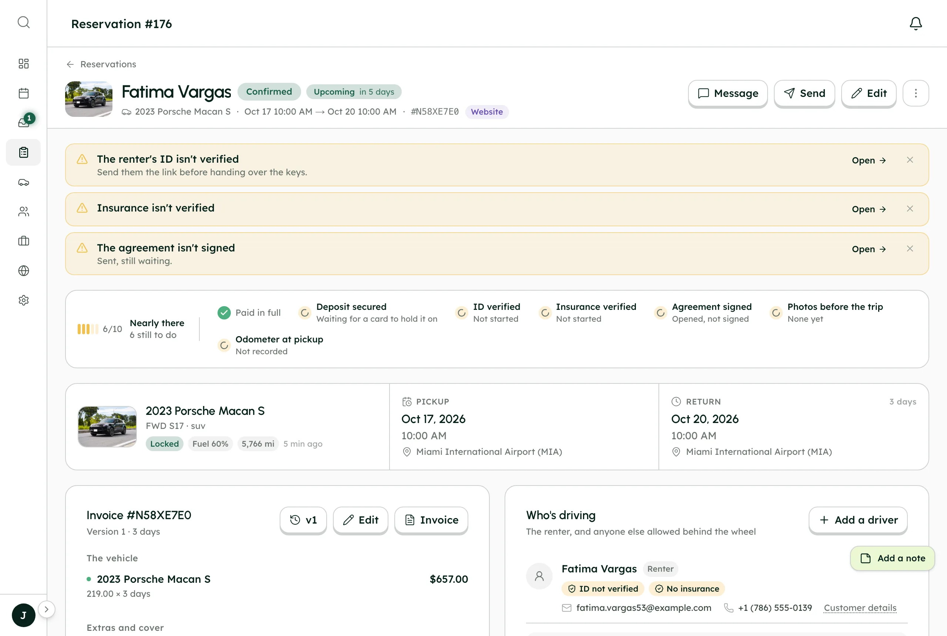Click the Photos before the trip item
Screen dimensions: 947x636
click(x=826, y=313)
